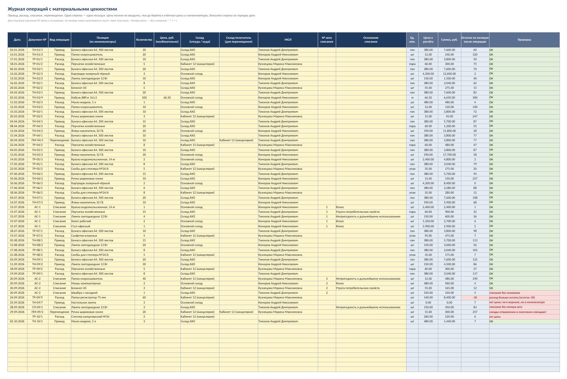Click the journal title 'Журнал операций с материальными ценностями'

tap(62, 9)
